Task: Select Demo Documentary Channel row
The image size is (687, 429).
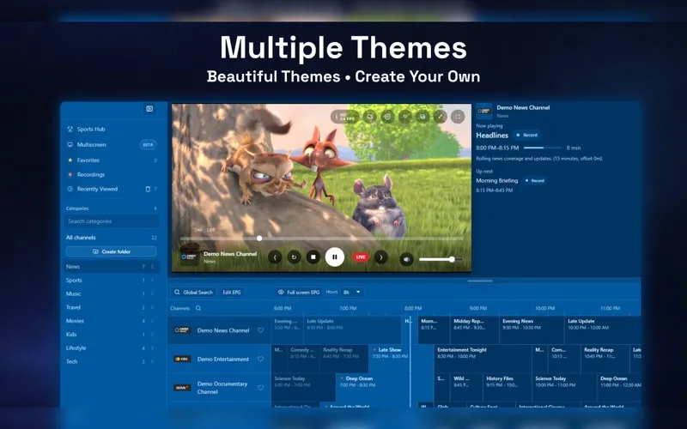Action: point(219,388)
